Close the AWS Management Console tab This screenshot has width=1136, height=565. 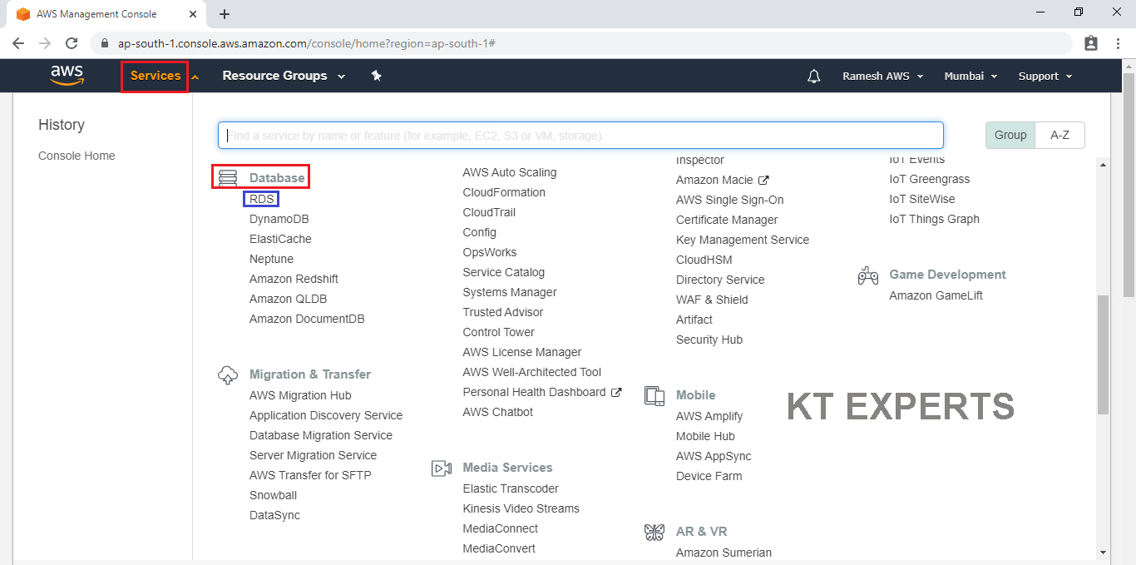tap(192, 14)
